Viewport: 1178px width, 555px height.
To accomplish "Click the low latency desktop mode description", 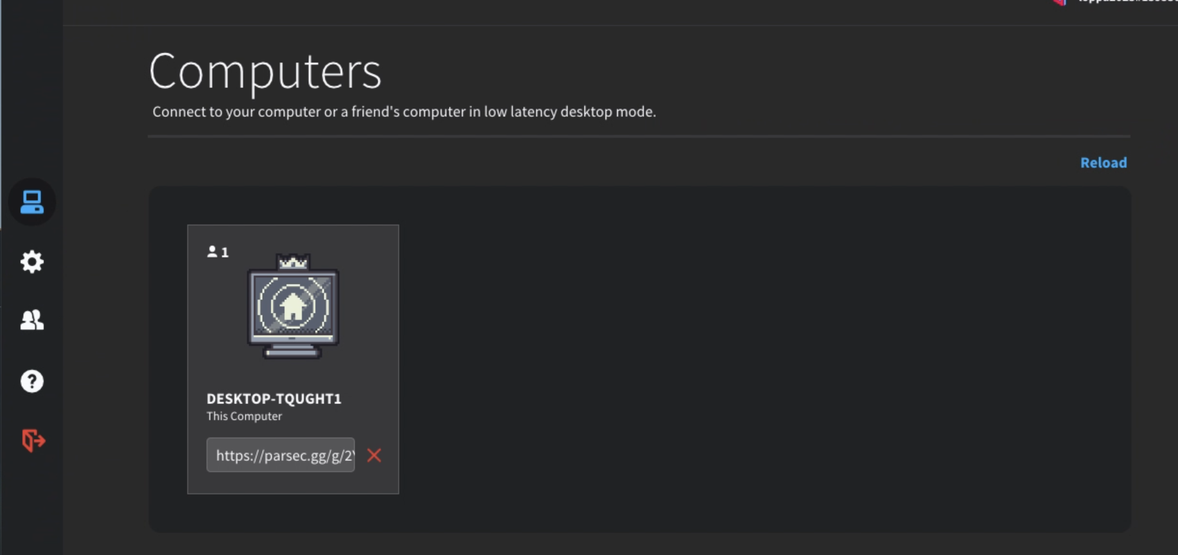I will tap(404, 112).
